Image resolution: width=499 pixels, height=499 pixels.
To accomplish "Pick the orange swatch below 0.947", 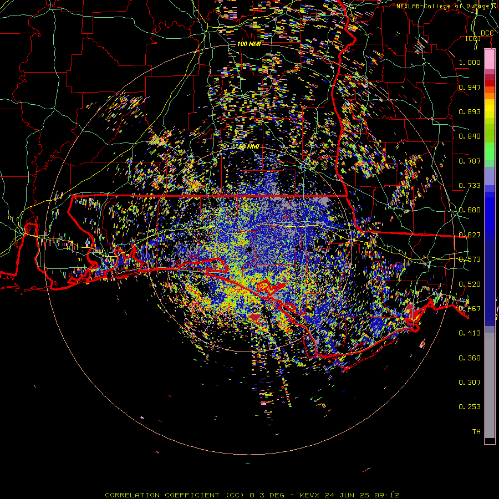I will [x=490, y=96].
